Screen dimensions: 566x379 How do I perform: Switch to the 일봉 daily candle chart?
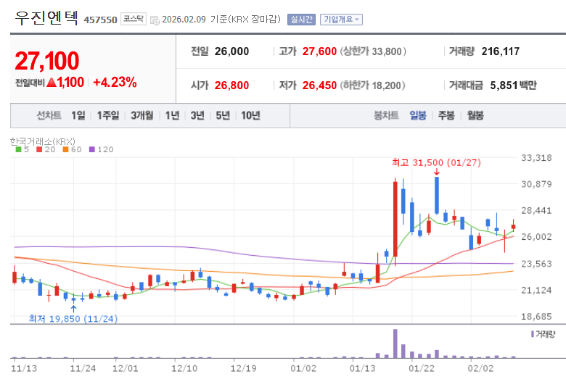click(x=418, y=115)
